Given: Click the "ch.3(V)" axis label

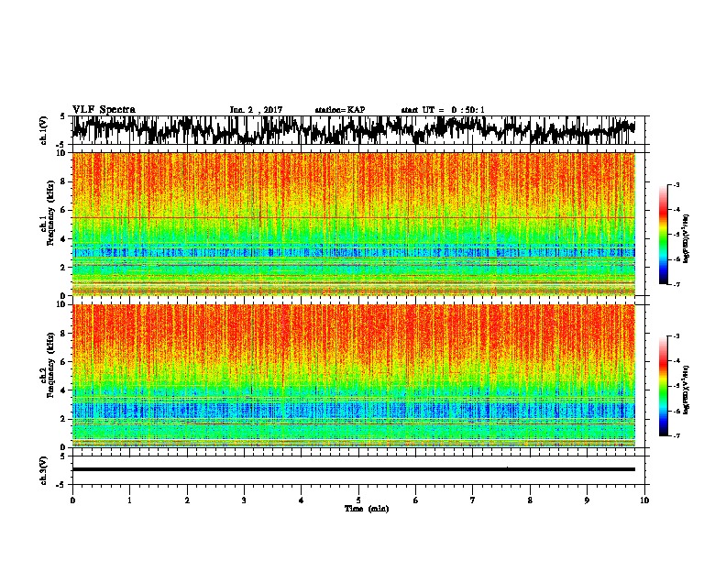Looking at the screenshot, I should point(43,470).
